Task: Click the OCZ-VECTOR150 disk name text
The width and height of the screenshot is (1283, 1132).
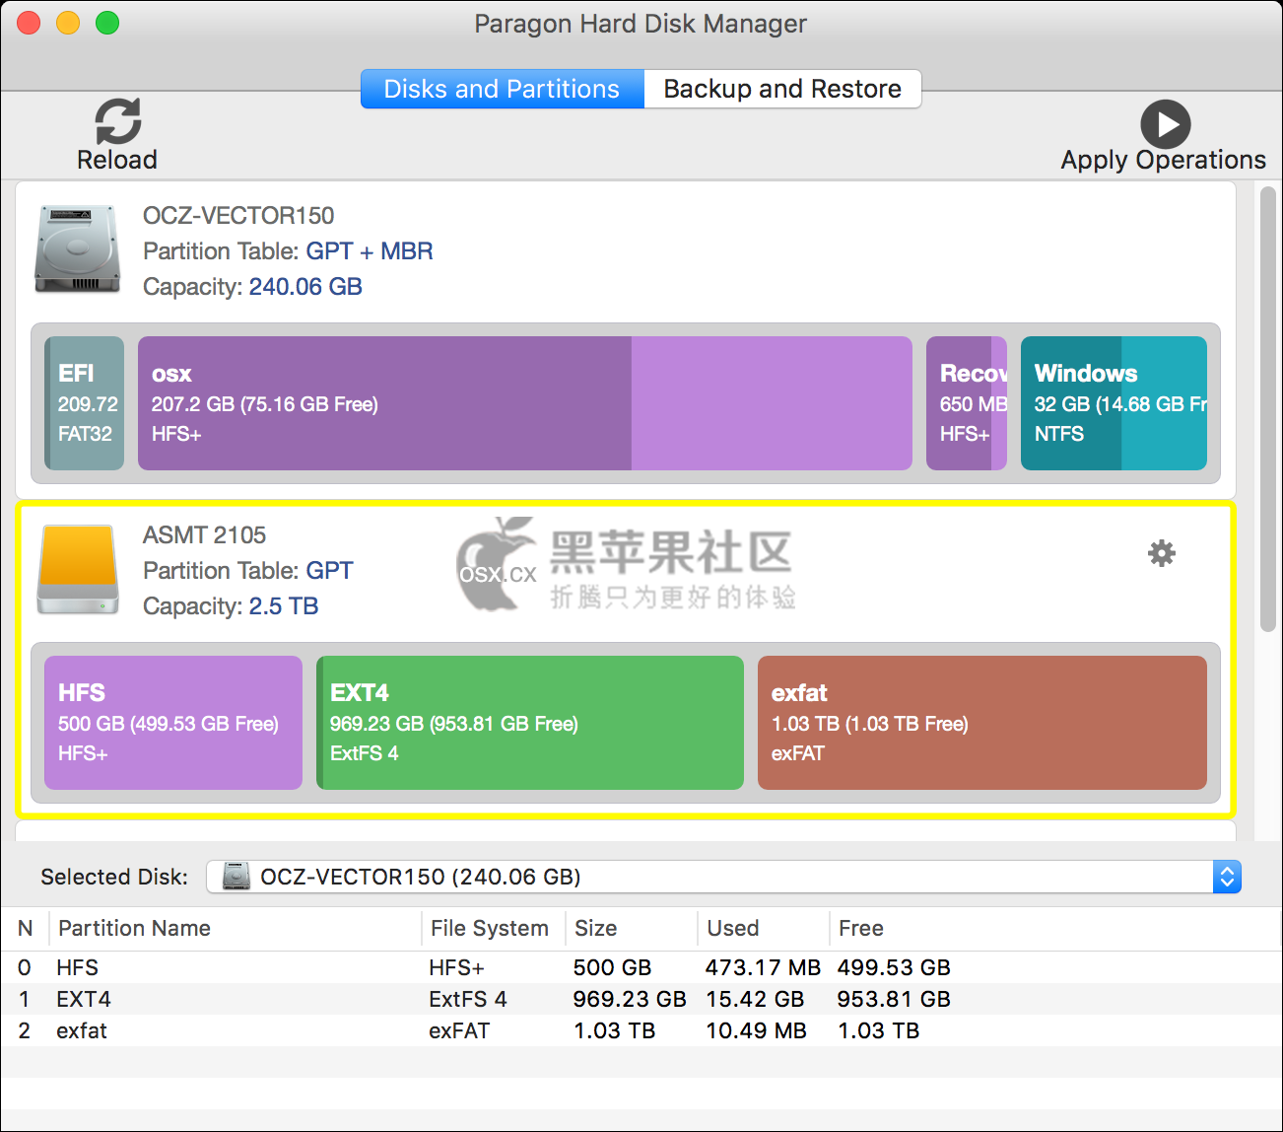Action: [x=238, y=215]
